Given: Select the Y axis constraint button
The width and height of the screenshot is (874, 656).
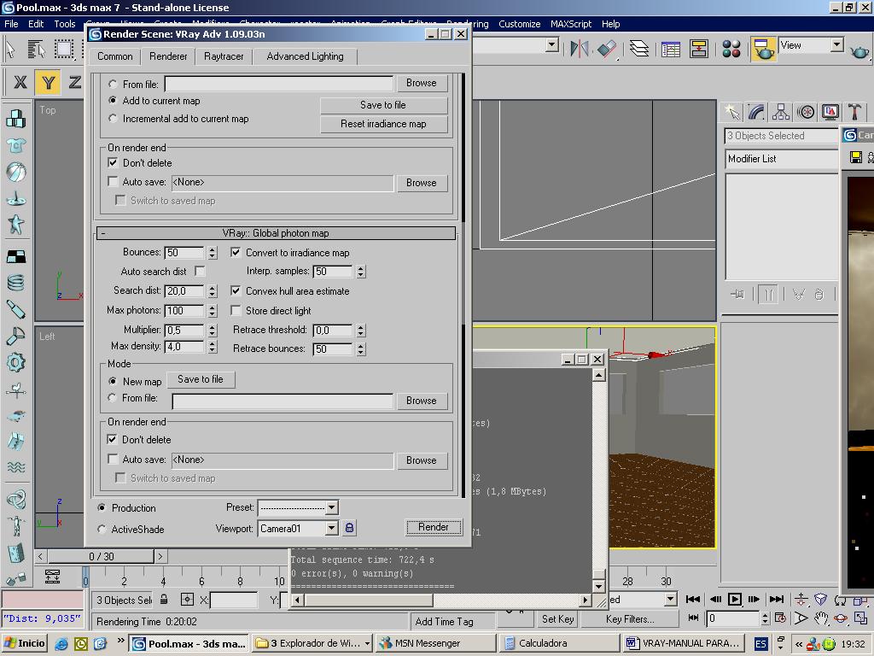Looking at the screenshot, I should click(x=48, y=83).
